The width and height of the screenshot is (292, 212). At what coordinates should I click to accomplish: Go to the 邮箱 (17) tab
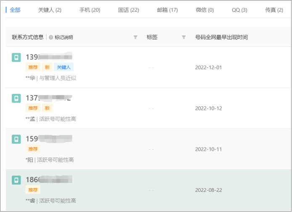167,10
